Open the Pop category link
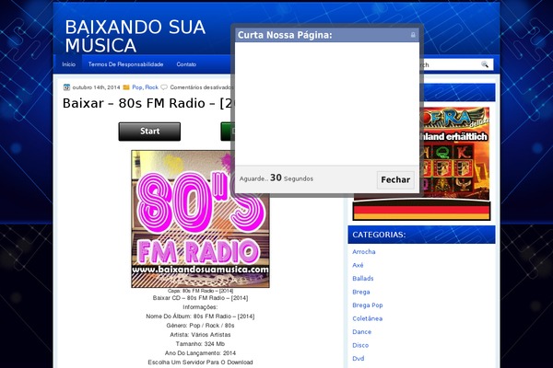553x368 pixels. pos(136,87)
